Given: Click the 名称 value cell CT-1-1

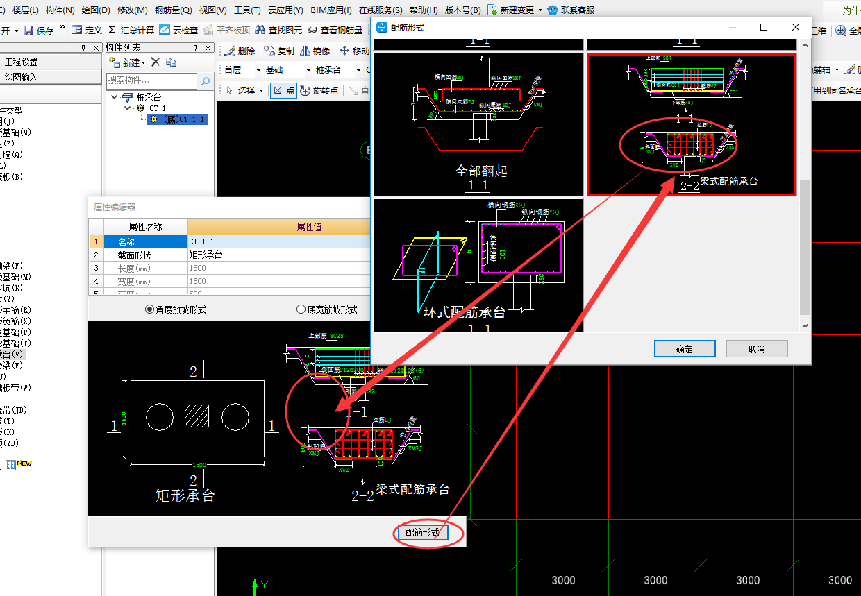Looking at the screenshot, I should 279,241.
